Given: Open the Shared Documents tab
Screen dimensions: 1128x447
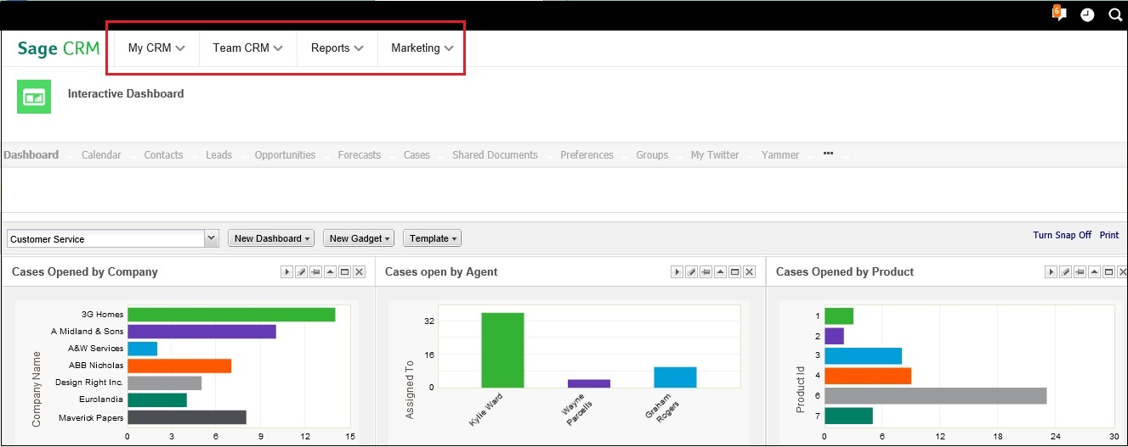Looking at the screenshot, I should tap(495, 155).
